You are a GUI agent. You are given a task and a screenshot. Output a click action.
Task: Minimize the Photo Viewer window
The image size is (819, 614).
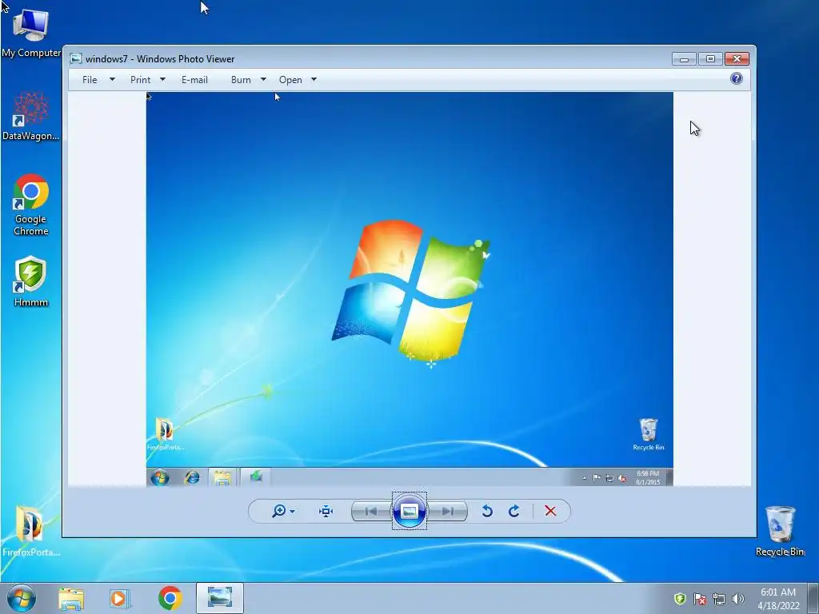point(685,59)
